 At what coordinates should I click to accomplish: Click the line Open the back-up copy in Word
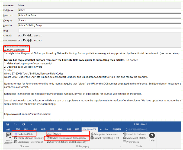click(x=23, y=67)
